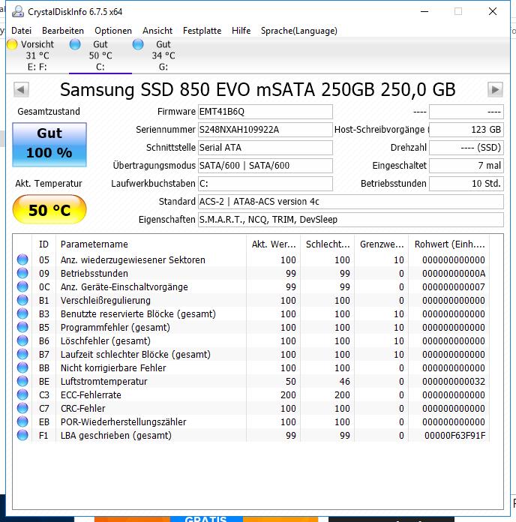This screenshot has width=516, height=522.
Task: Click the Schlecht... column header
Action: click(327, 244)
